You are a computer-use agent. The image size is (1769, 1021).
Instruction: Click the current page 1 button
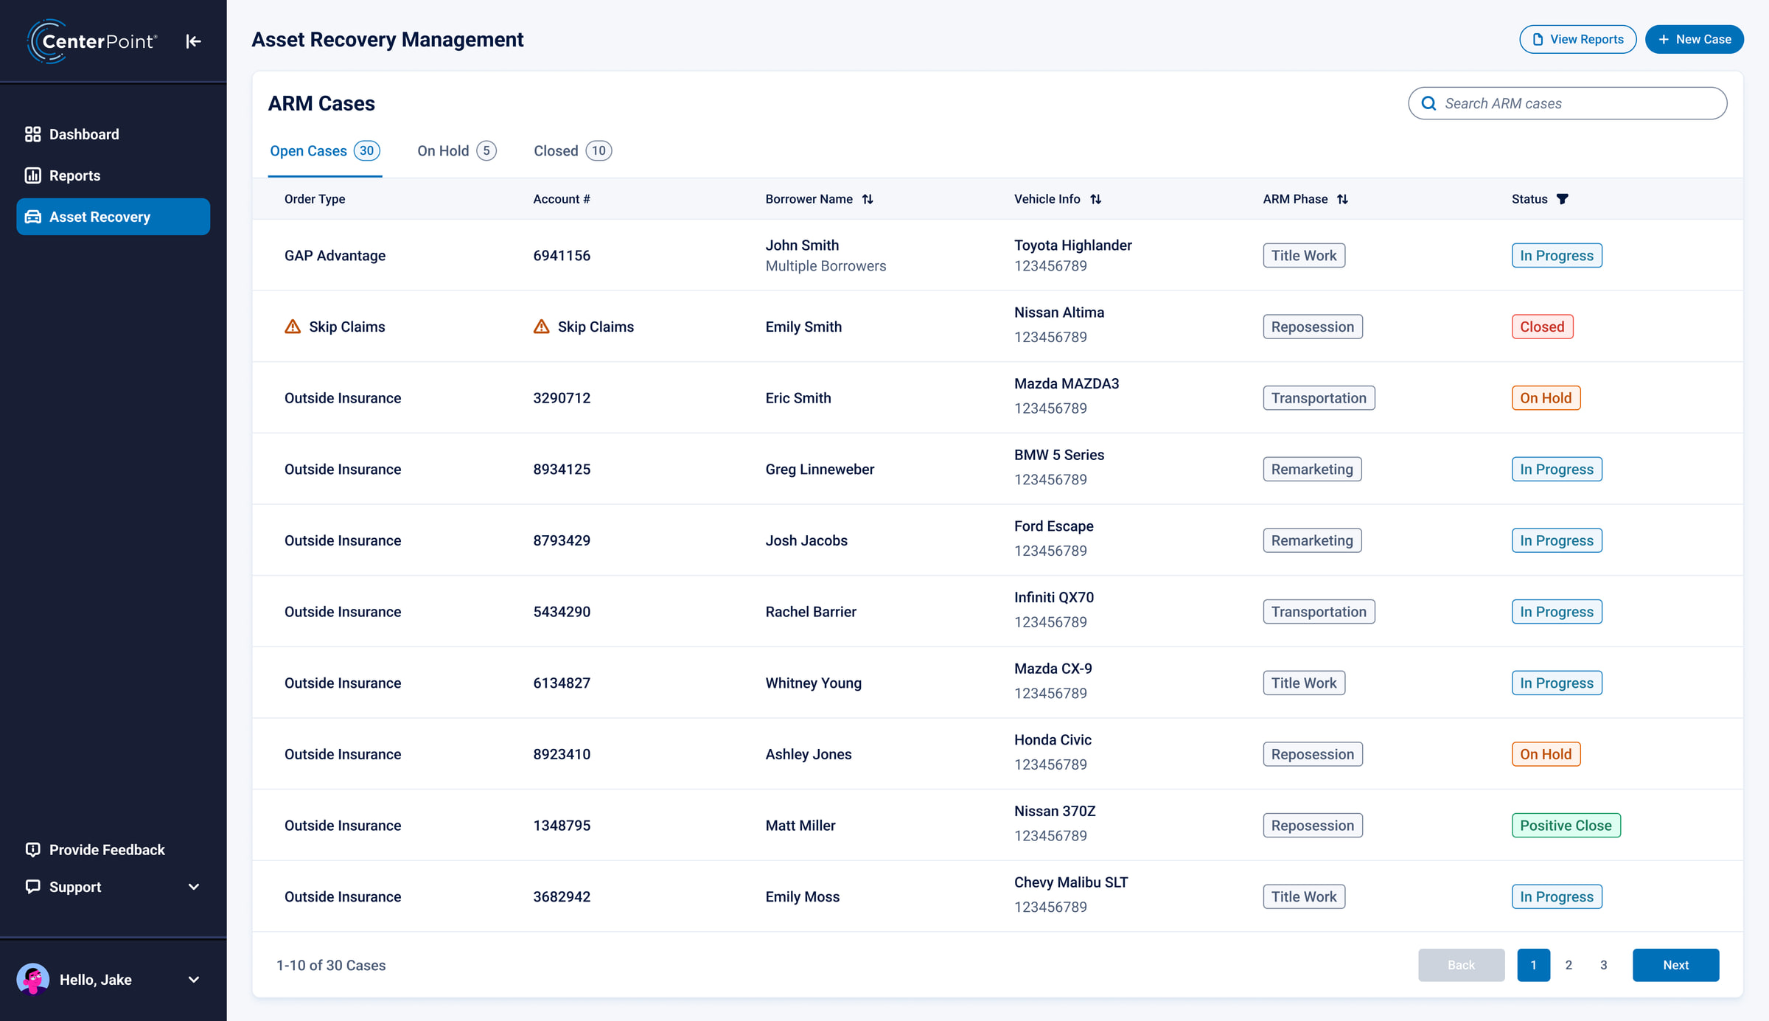pos(1533,965)
